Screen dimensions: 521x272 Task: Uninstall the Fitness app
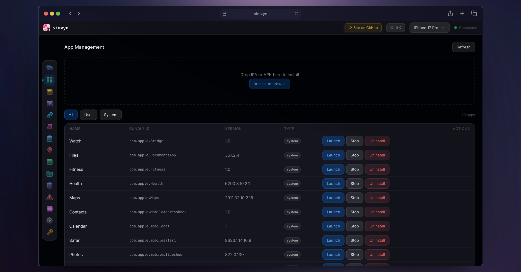tap(377, 169)
